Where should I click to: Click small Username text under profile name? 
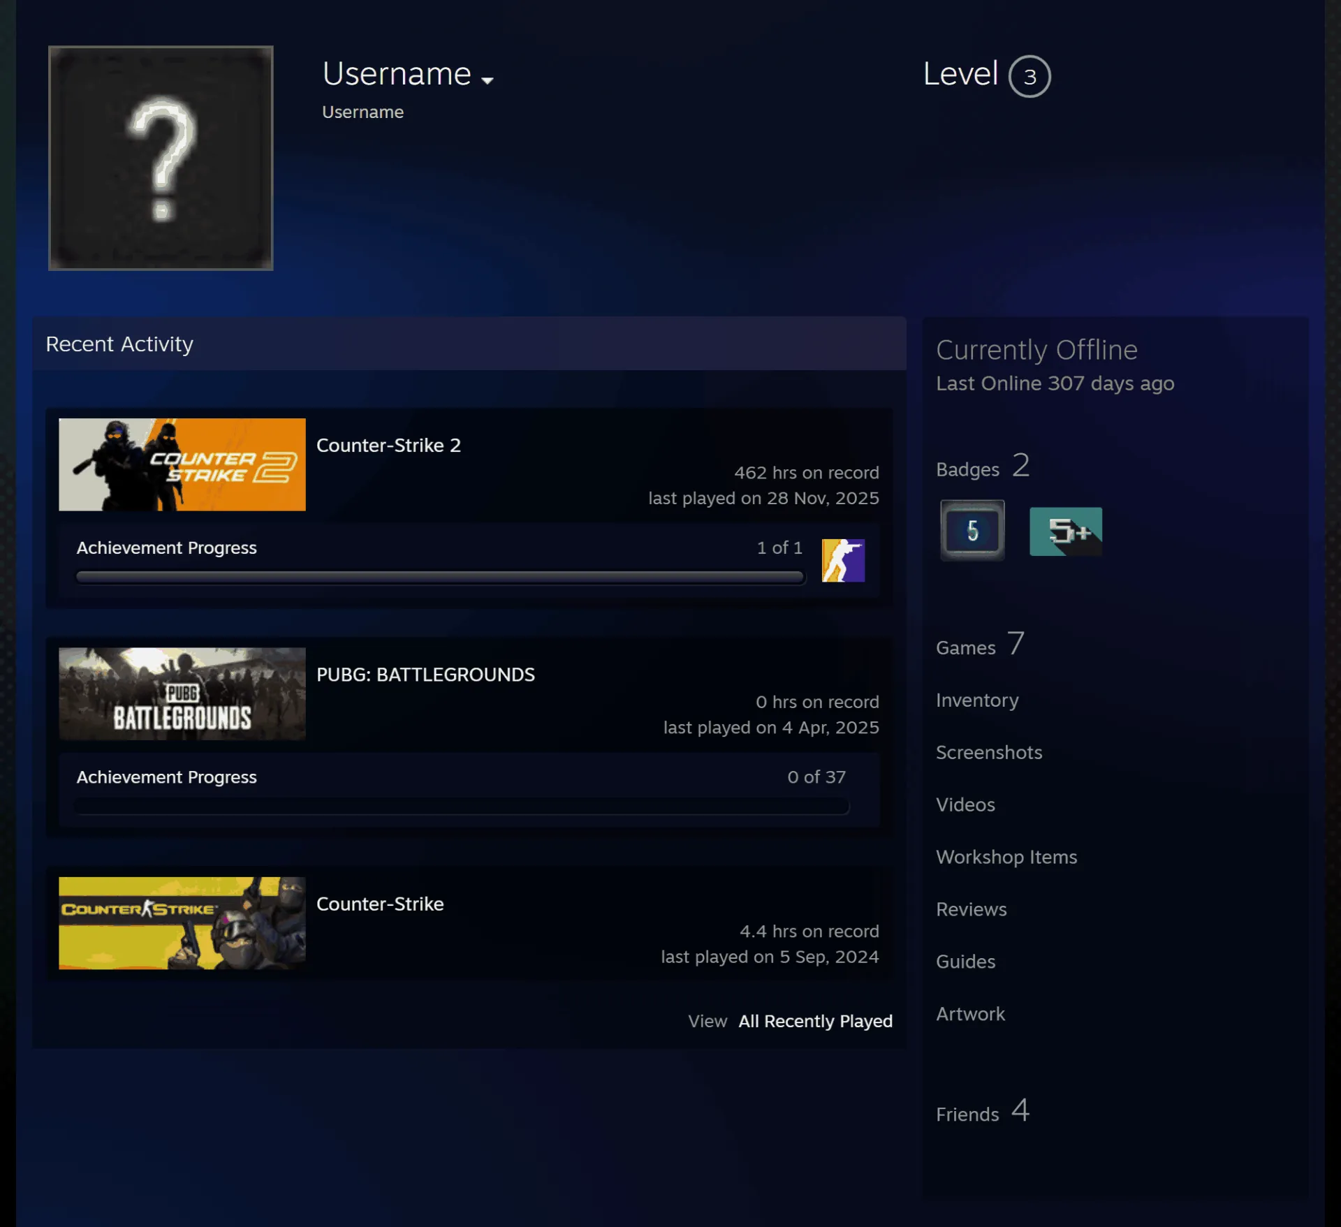click(362, 112)
